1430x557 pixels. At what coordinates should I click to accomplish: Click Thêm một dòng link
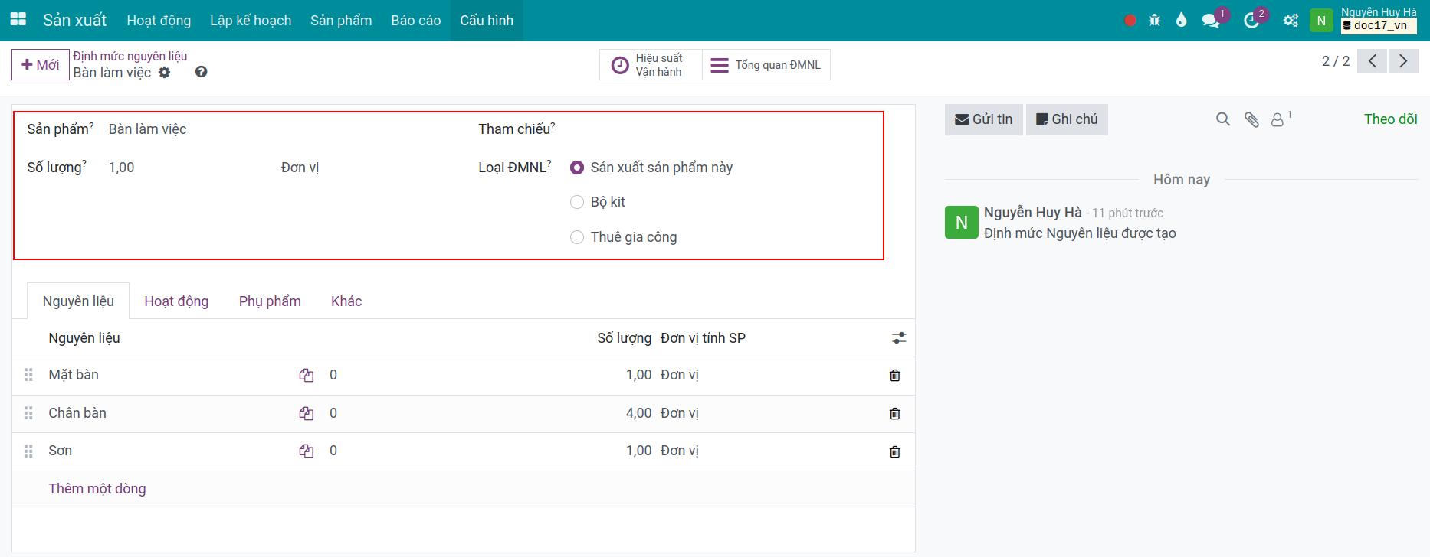pyautogui.click(x=97, y=489)
